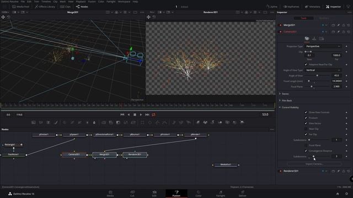This screenshot has width=353, height=198.
Task: Open Camera3D settings tab icon
Action: click(322, 38)
